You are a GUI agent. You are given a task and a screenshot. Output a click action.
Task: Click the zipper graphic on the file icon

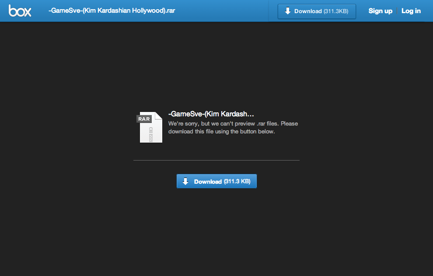pyautogui.click(x=151, y=134)
